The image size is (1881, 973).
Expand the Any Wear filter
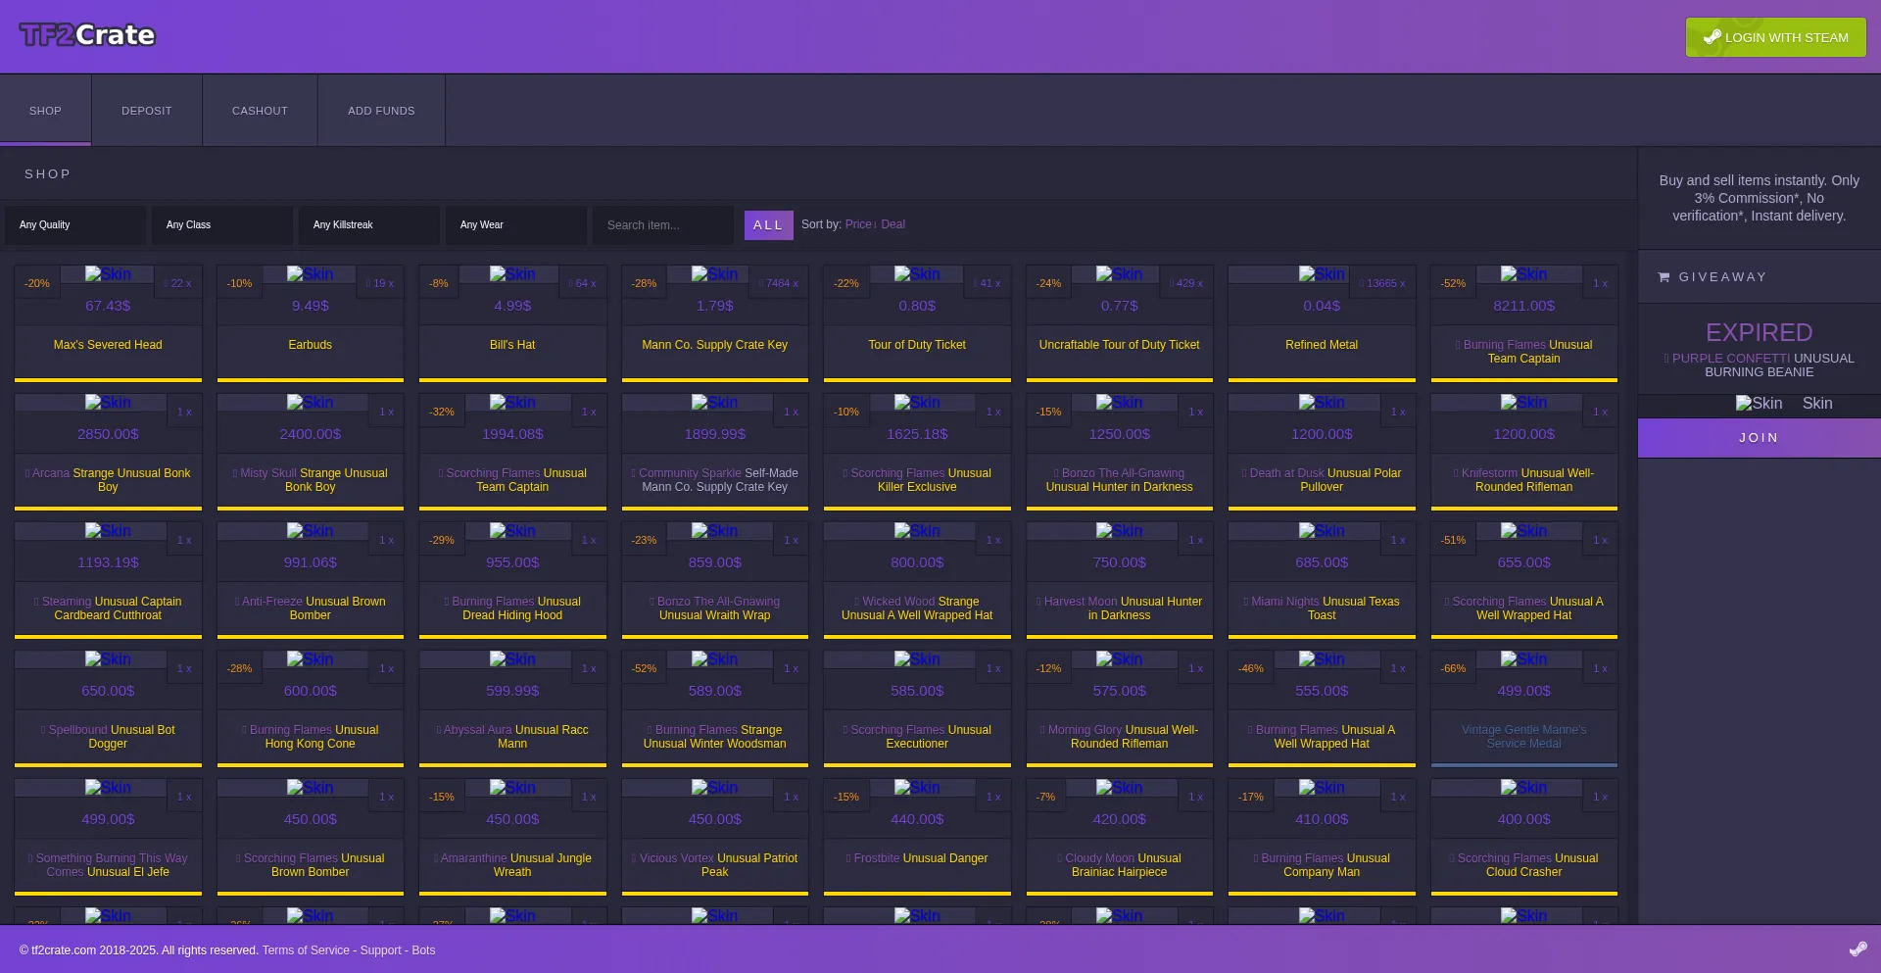(x=515, y=224)
